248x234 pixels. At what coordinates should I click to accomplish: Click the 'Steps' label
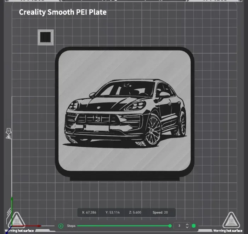71,226
